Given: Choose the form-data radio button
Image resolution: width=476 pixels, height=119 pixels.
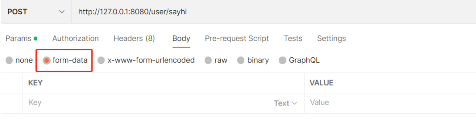Looking at the screenshot, I should (x=47, y=60).
